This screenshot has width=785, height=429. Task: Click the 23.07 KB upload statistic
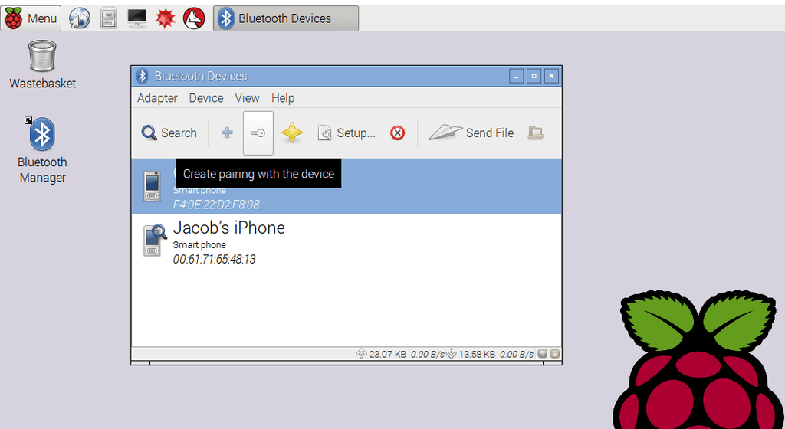point(387,354)
